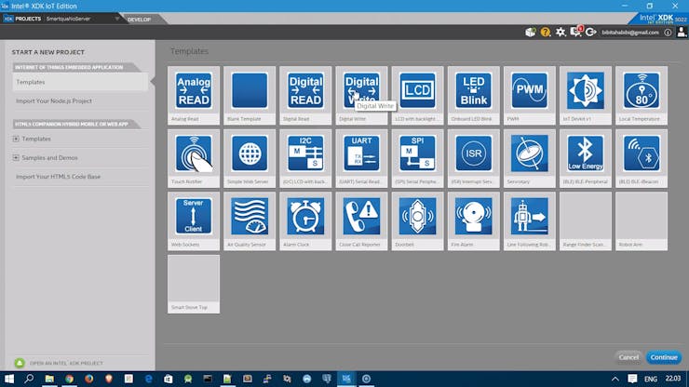The height and width of the screenshot is (387, 689).
Task: Select the BLE Peripheral Low Energy template
Action: [x=586, y=158]
